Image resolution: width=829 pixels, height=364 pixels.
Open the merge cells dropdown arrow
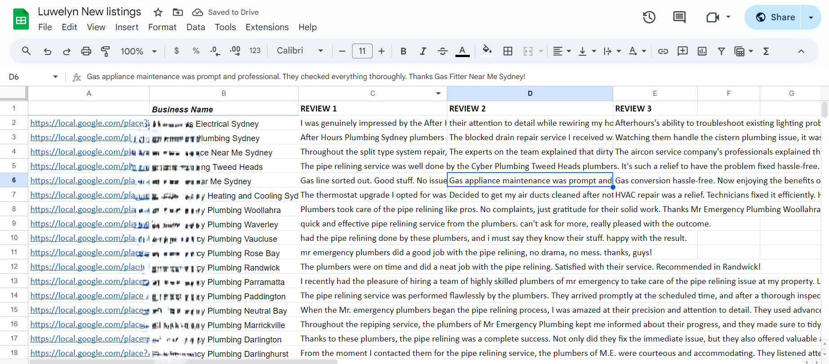pyautogui.click(x=541, y=51)
